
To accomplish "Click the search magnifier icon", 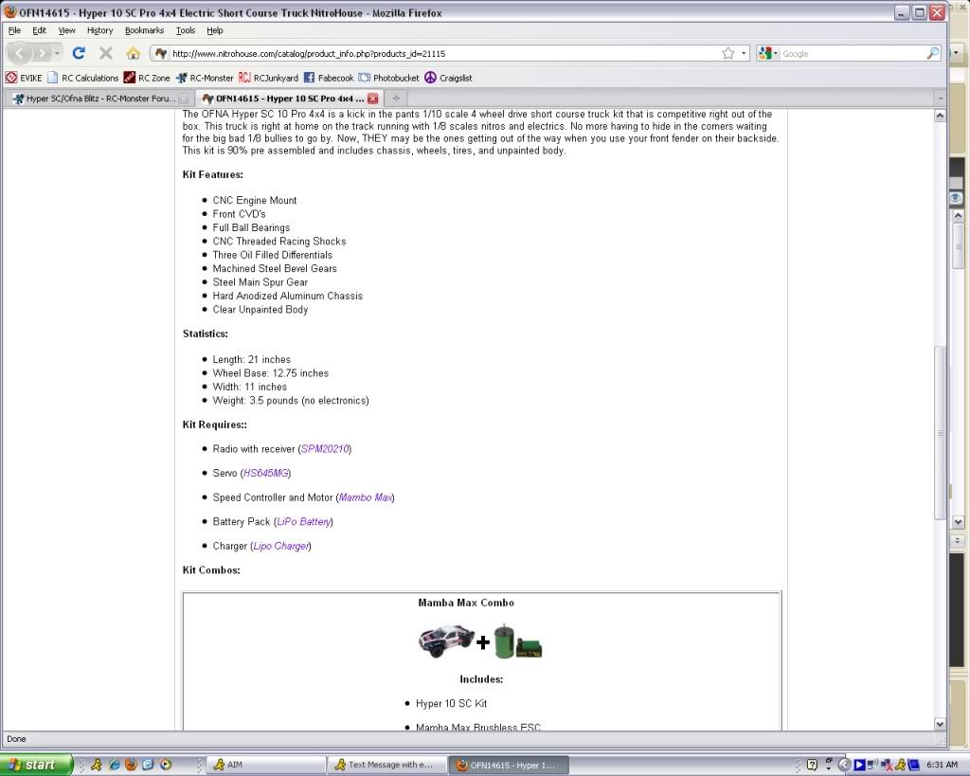I will point(933,53).
